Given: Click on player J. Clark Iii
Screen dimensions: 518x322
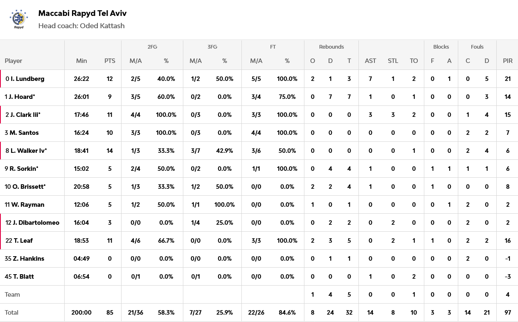Looking at the screenshot, I should pos(25,115).
